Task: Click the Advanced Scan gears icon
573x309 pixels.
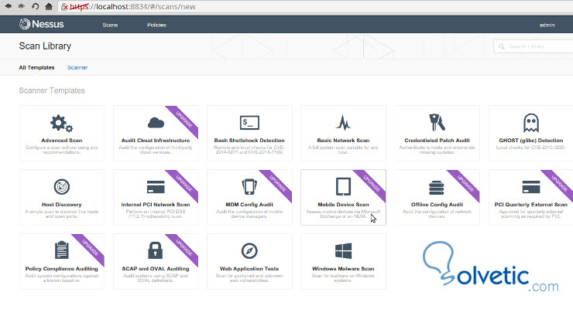Action: click(x=61, y=123)
